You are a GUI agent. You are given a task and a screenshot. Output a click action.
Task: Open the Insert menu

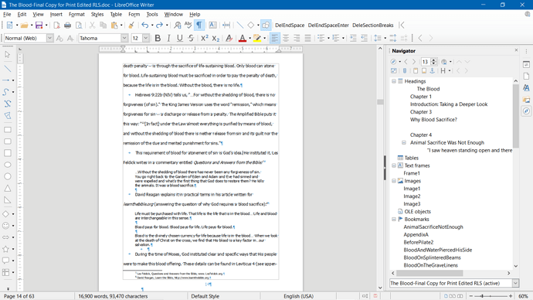click(56, 14)
